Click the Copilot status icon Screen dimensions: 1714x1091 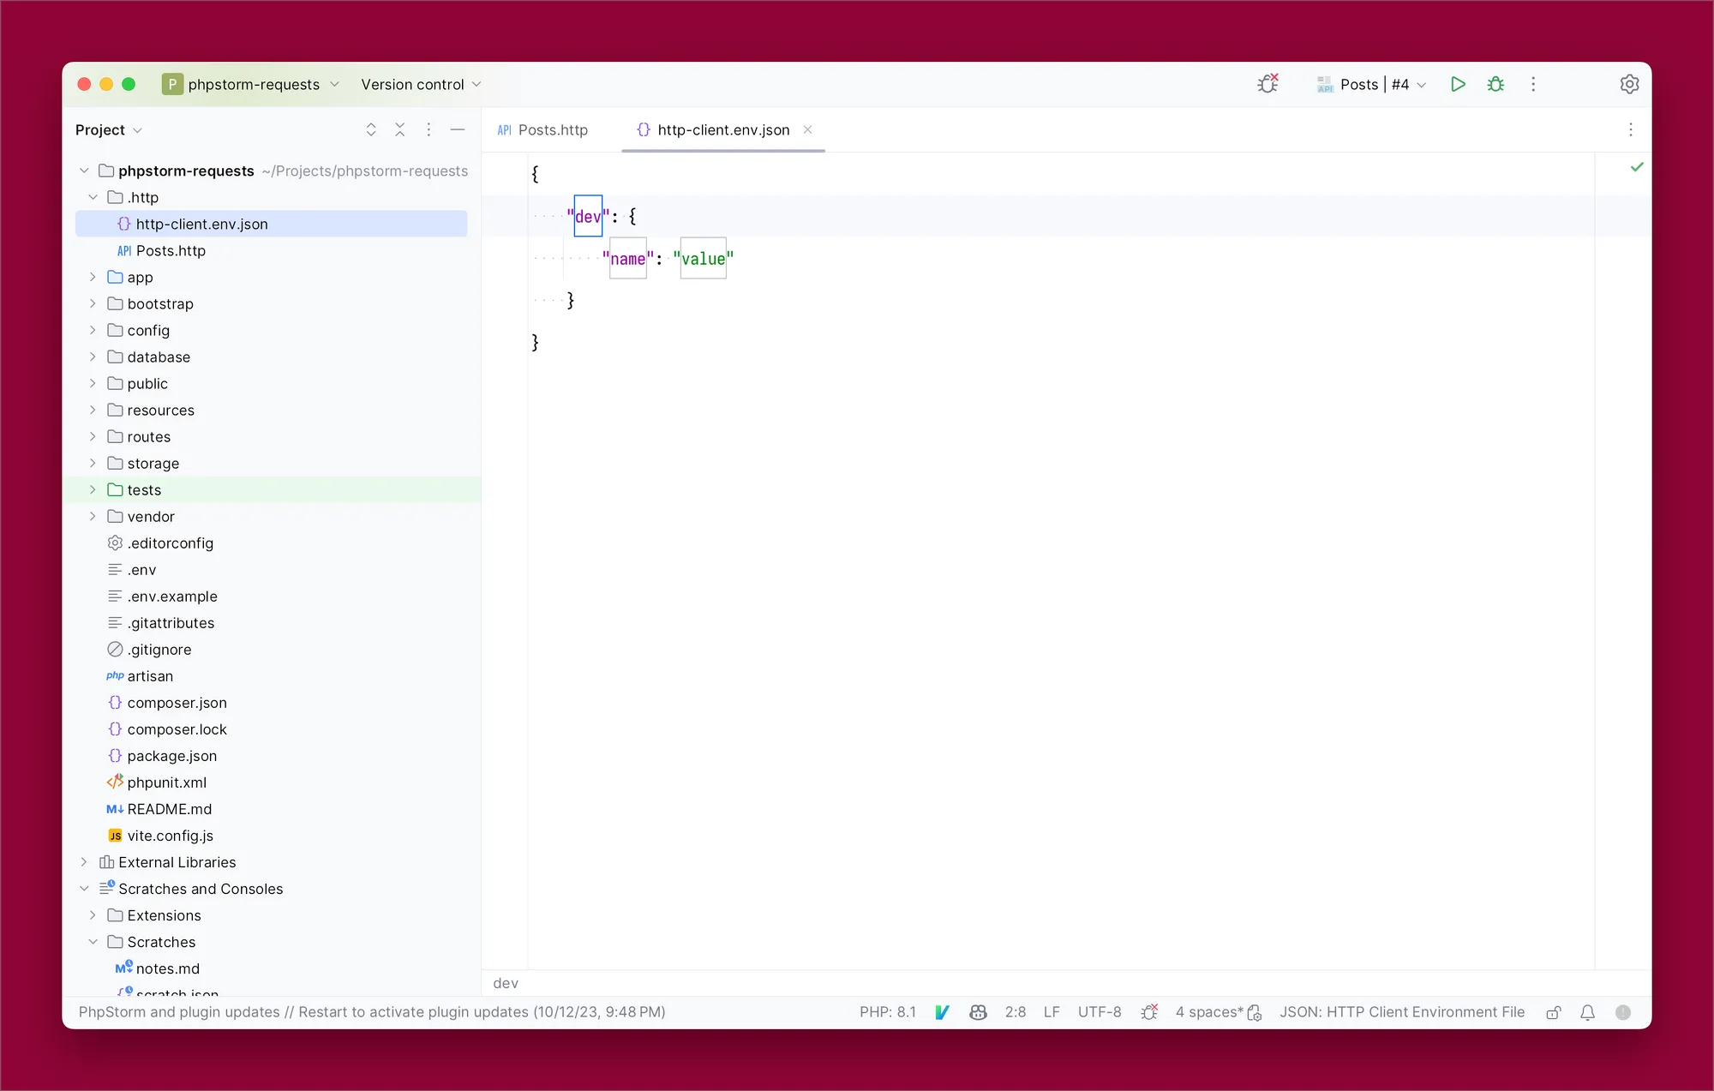[x=978, y=1012]
